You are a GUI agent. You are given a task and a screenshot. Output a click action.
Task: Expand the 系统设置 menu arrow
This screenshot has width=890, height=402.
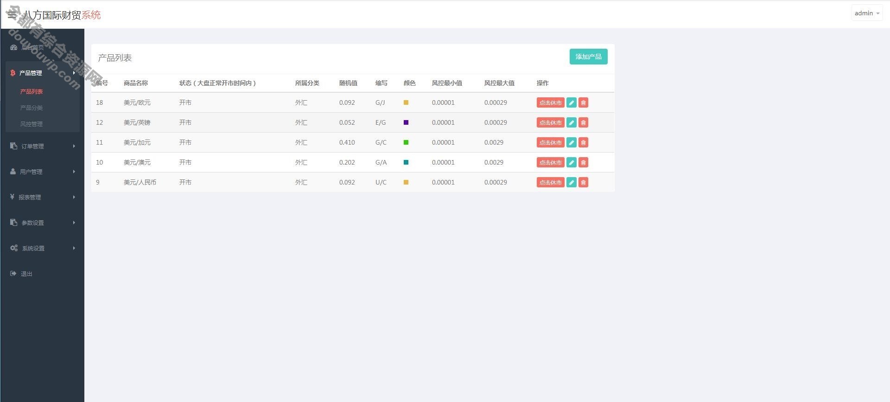point(74,248)
